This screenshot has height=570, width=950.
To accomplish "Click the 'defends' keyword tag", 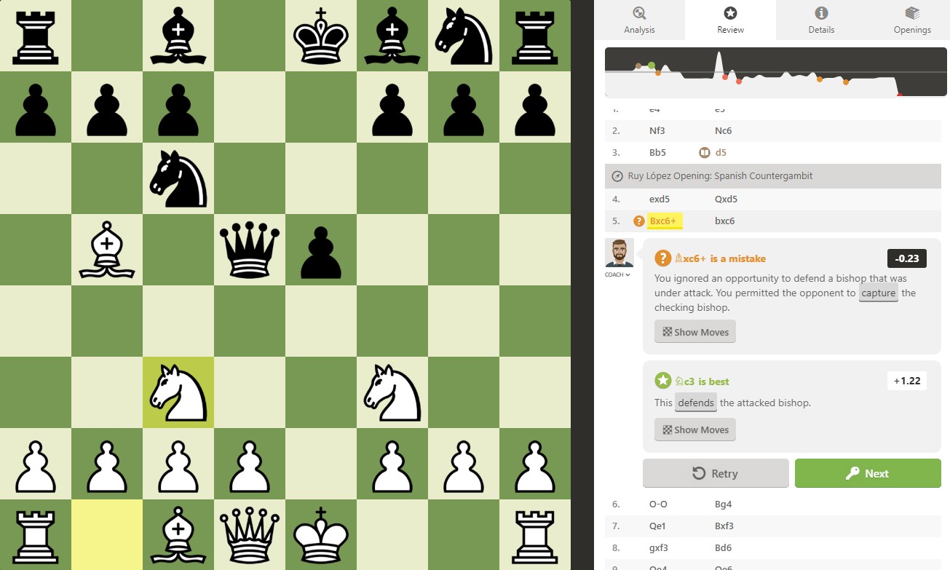I will tap(696, 403).
